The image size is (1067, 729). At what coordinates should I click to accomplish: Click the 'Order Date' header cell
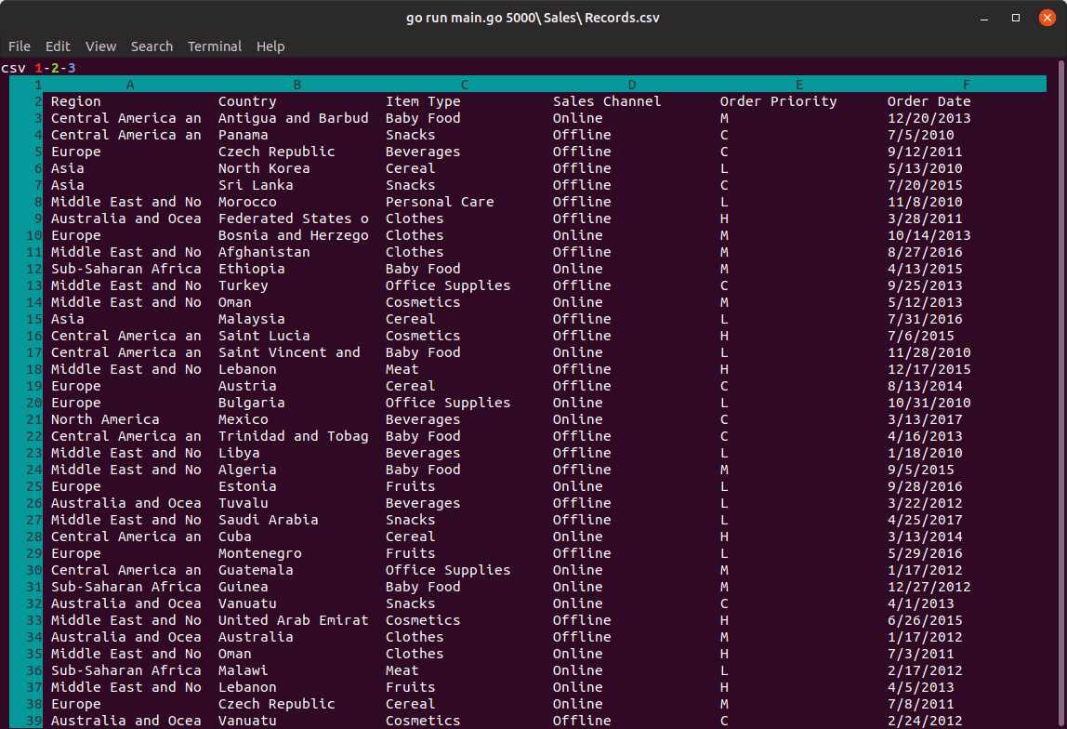(x=929, y=101)
